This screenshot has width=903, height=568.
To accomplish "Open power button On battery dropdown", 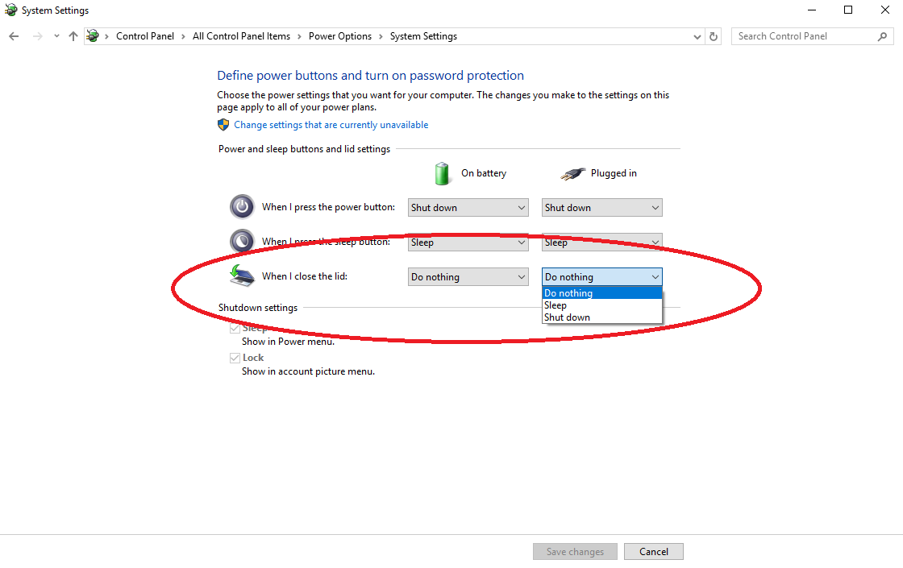I will (468, 208).
